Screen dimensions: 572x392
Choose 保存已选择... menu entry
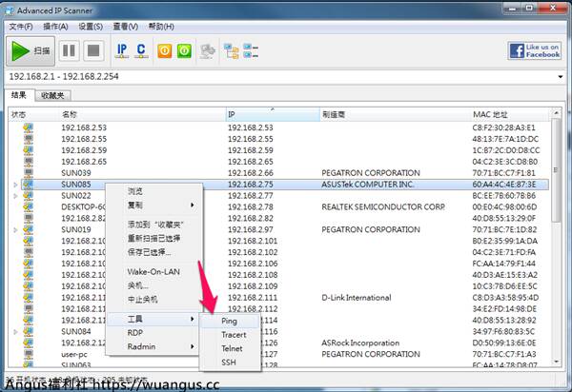coord(153,252)
